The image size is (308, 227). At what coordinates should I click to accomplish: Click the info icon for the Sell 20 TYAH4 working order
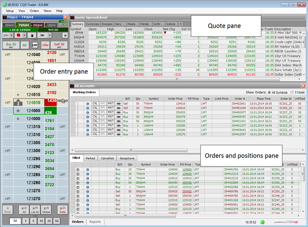[x=87, y=108]
